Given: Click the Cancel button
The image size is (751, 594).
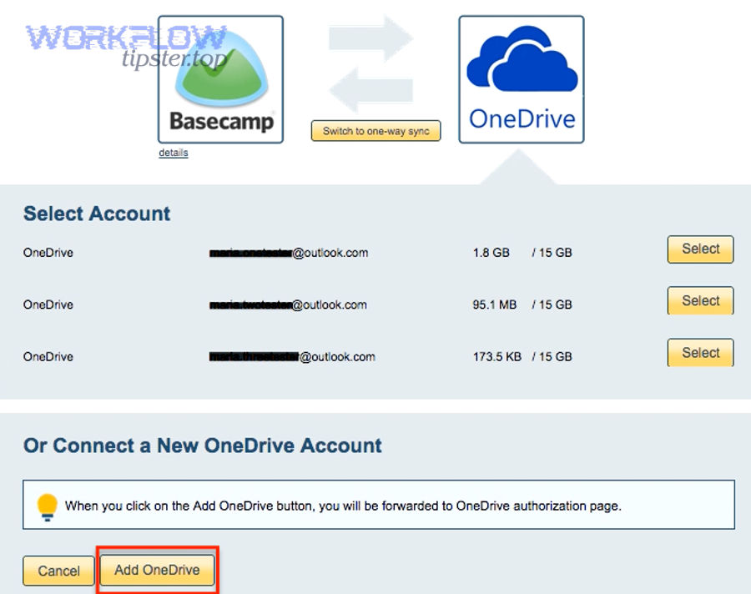Looking at the screenshot, I should [x=59, y=571].
